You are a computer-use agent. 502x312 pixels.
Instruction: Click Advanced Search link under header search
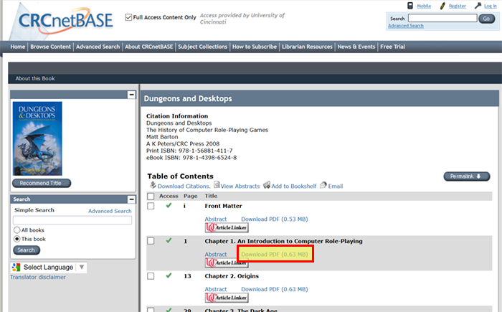[406, 26]
